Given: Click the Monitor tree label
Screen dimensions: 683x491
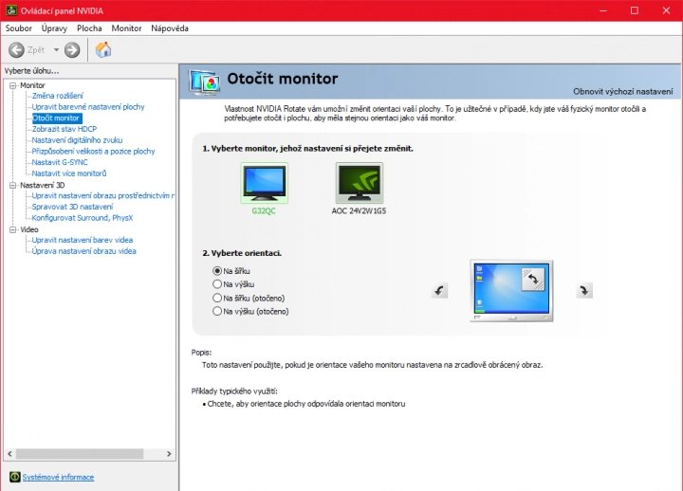Looking at the screenshot, I should pos(32,85).
